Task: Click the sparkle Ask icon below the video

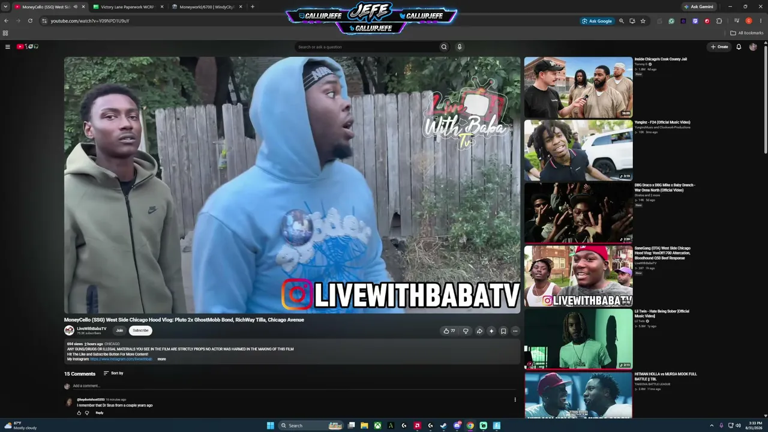Action: 491,331
